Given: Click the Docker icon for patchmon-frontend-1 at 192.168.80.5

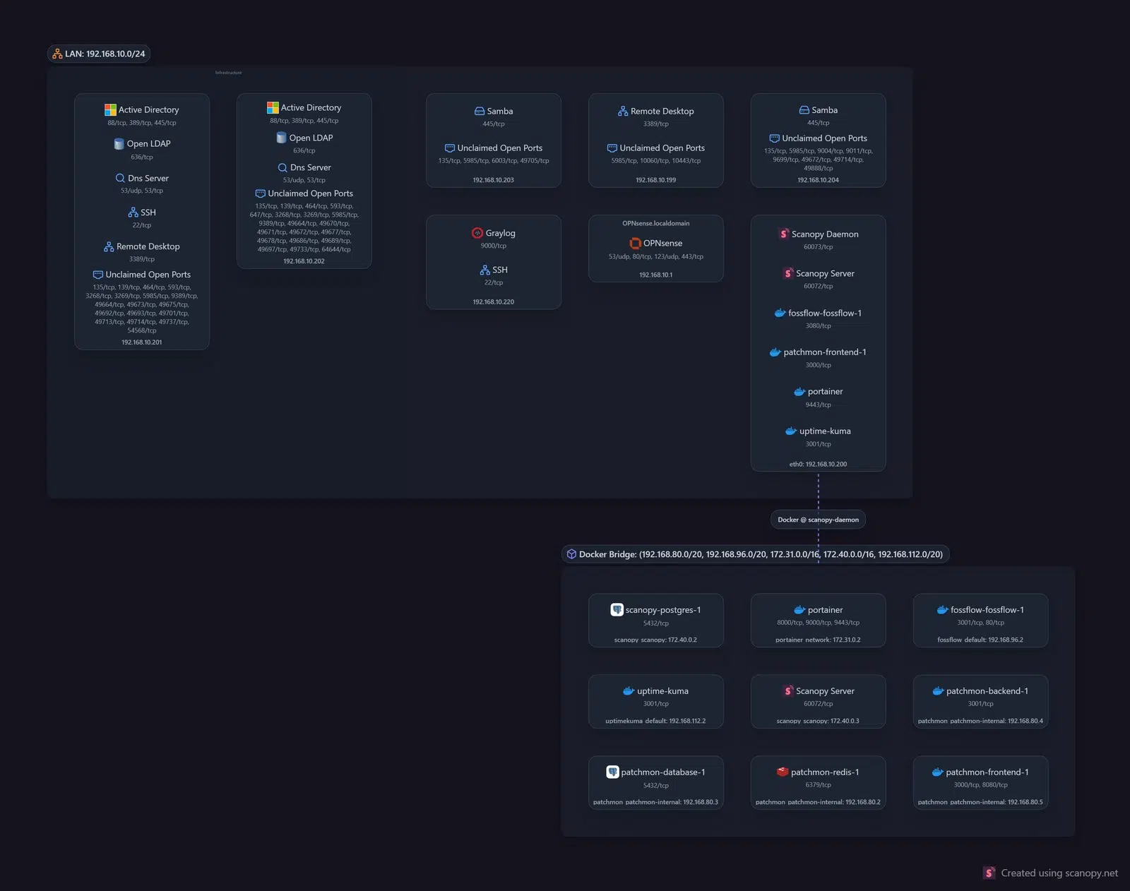Looking at the screenshot, I should coord(937,772).
